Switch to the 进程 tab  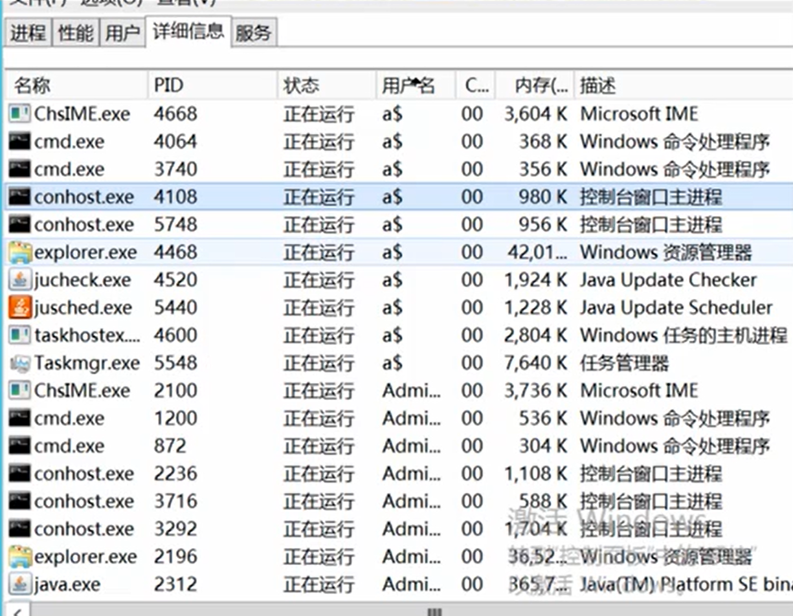[x=28, y=32]
